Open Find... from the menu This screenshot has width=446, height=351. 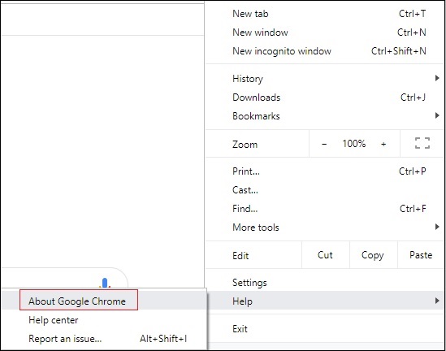coord(324,209)
